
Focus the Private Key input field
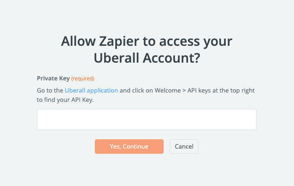pos(147,119)
